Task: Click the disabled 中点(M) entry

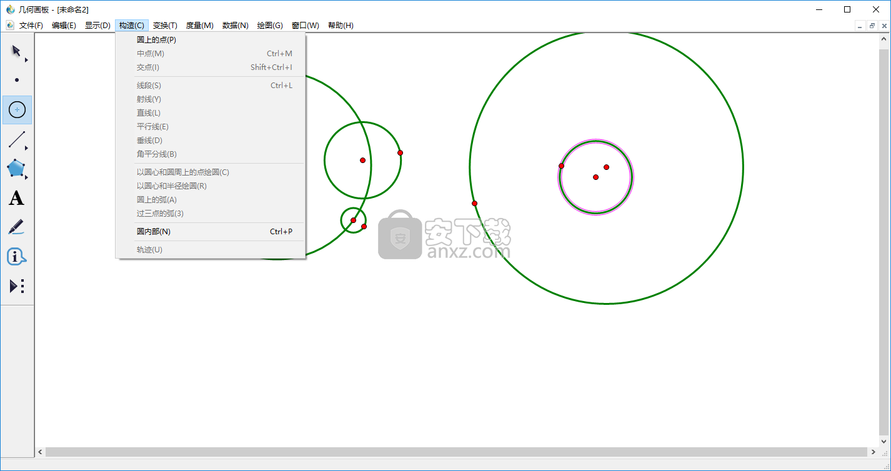Action: tap(211, 54)
